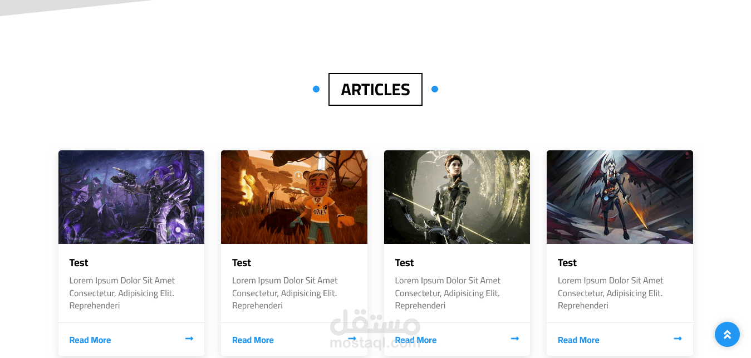Click the winged warrior with sword thumbnail

tap(620, 197)
